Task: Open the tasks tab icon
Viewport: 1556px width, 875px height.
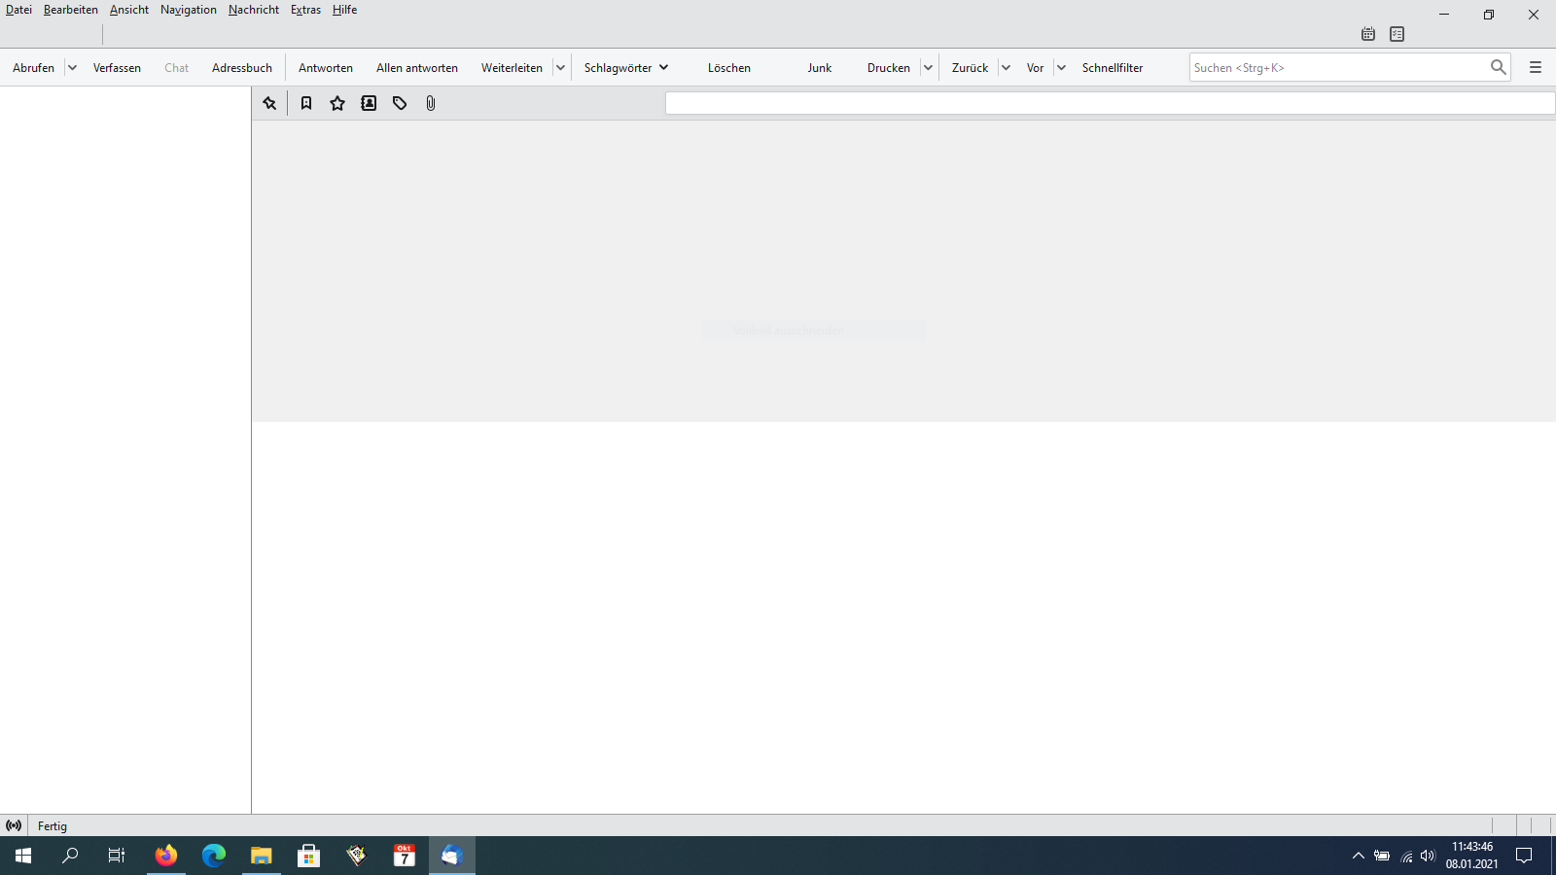Action: click(x=1397, y=34)
